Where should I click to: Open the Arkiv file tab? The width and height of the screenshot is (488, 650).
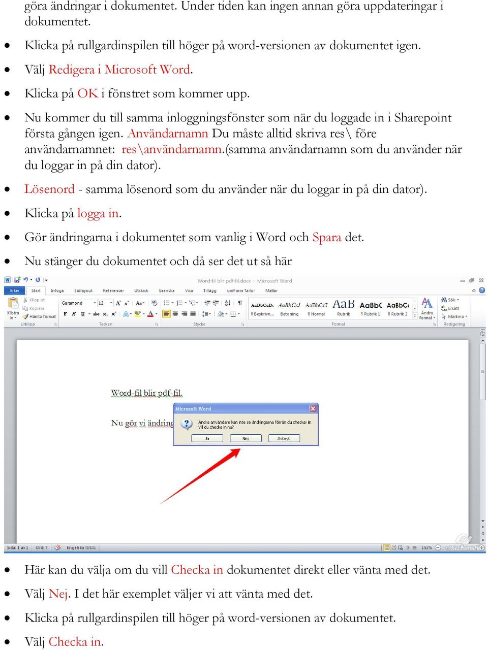(x=14, y=290)
